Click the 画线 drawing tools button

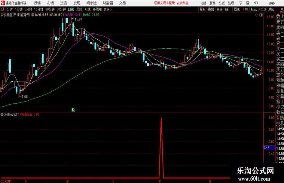tap(237, 9)
